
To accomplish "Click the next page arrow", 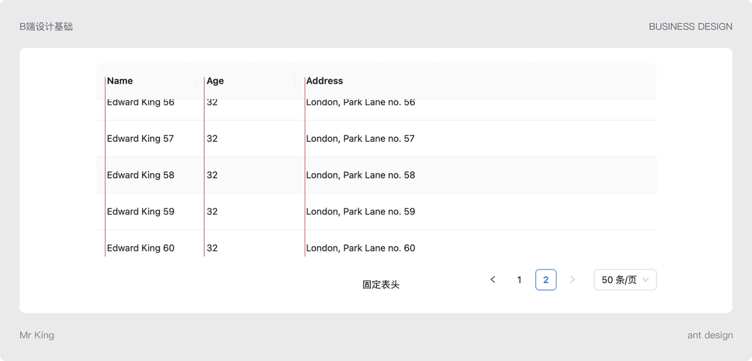I will [573, 280].
